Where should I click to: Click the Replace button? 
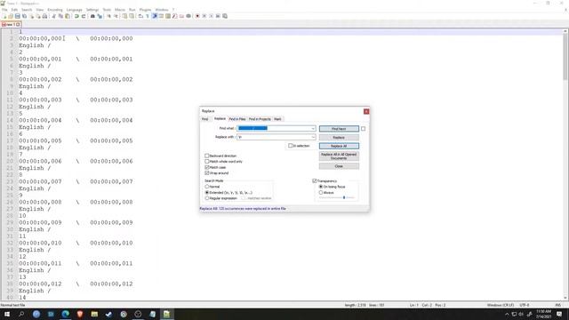339,138
